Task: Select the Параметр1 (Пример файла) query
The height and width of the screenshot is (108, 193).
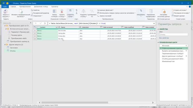Action: 19,32
